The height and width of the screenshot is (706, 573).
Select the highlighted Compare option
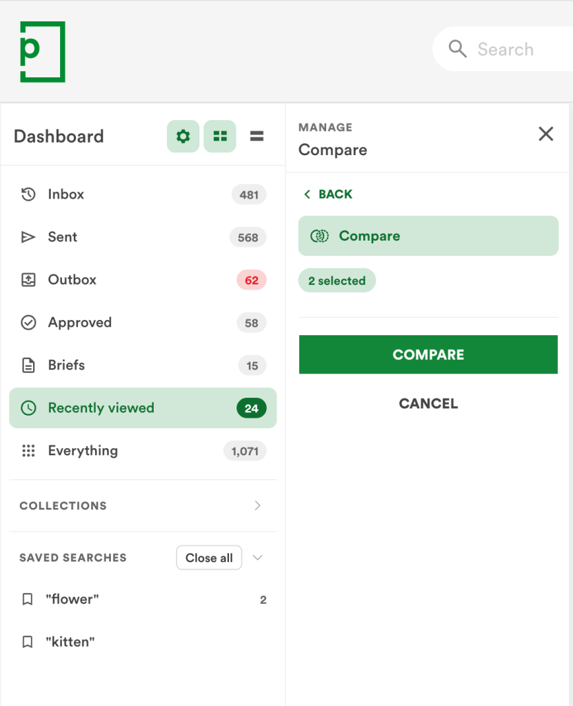pos(428,236)
